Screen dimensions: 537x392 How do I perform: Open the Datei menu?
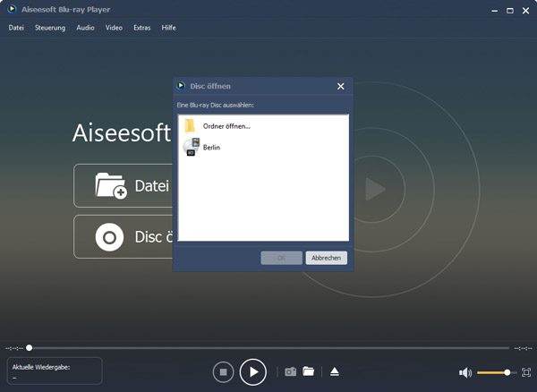16,28
